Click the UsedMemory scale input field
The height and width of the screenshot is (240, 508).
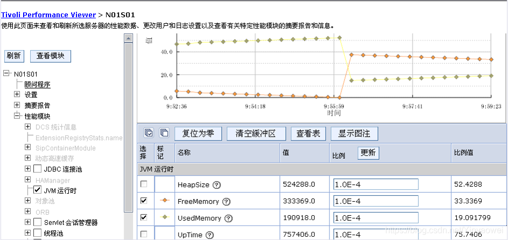pos(376,218)
